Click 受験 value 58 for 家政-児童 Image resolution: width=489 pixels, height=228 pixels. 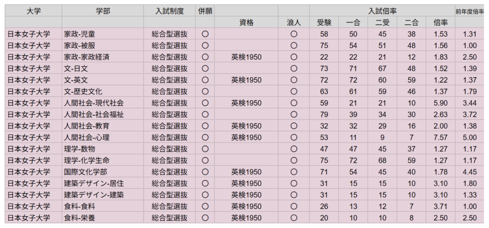coord(324,34)
